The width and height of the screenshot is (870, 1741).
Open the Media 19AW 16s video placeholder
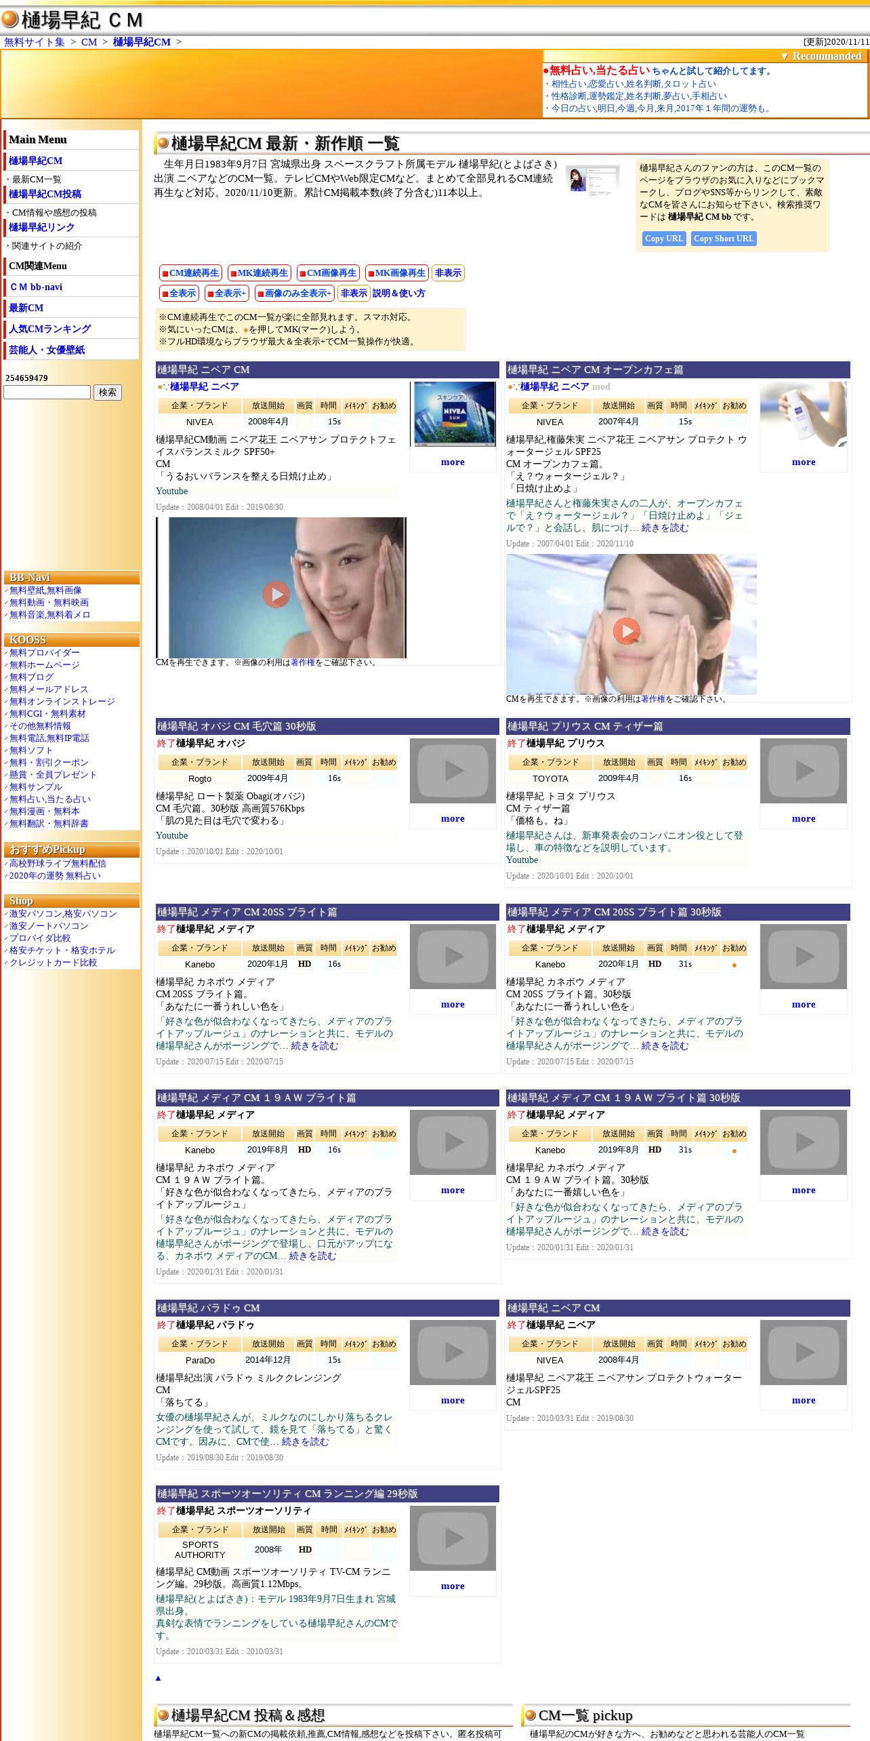[453, 1142]
